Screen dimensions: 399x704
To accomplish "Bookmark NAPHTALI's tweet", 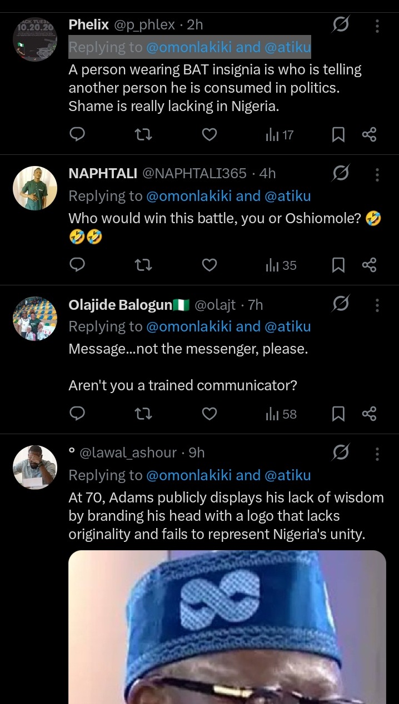I will [x=338, y=265].
